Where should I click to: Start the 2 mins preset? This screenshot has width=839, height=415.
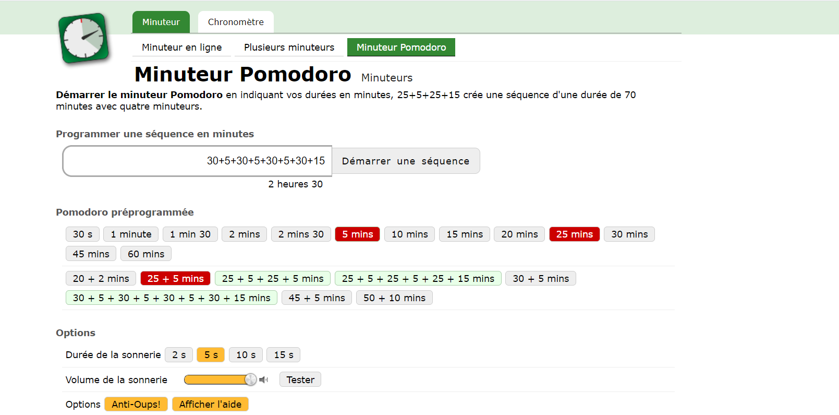(x=244, y=234)
